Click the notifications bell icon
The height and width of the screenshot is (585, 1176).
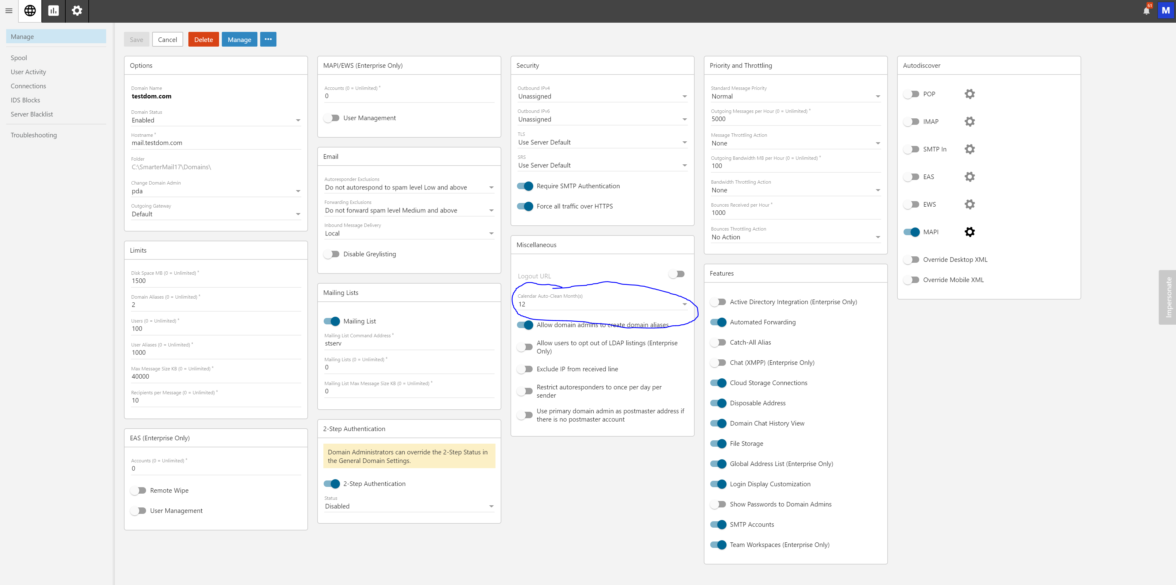1146,11
